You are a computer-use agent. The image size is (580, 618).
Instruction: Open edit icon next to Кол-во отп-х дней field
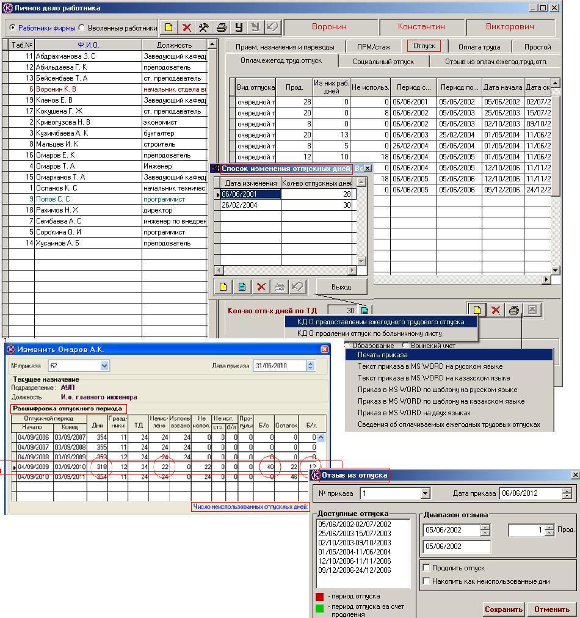364,310
